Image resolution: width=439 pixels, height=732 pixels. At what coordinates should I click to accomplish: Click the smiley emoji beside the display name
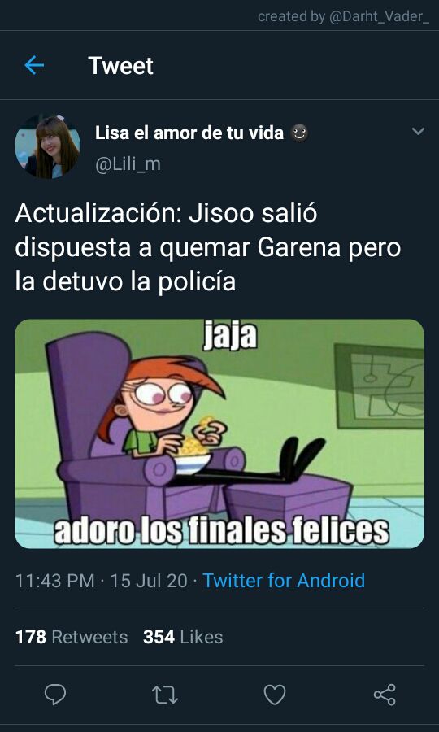point(299,133)
